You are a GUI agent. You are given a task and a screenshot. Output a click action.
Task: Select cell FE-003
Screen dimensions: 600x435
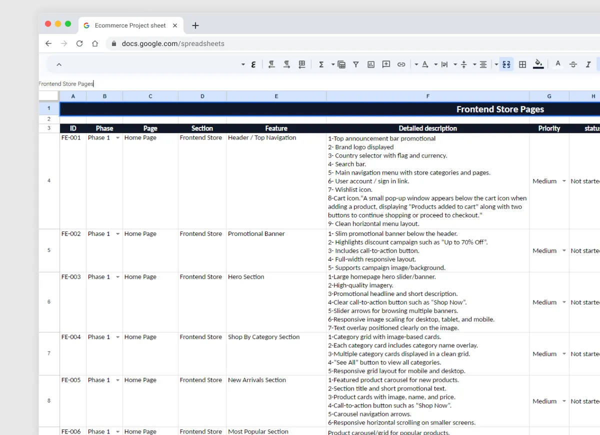[73, 302]
